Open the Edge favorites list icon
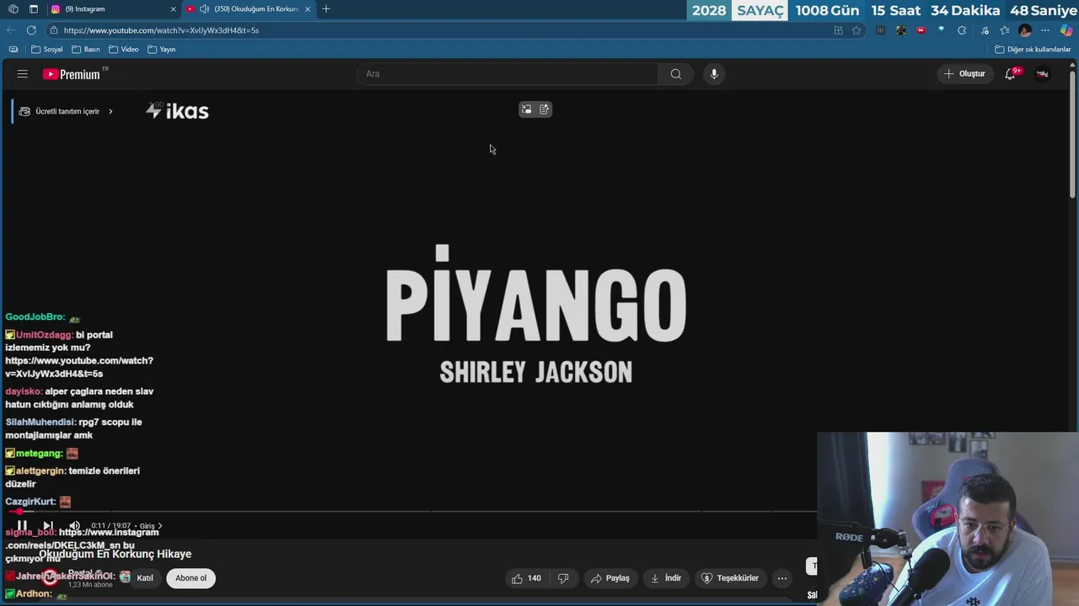 (x=1005, y=30)
